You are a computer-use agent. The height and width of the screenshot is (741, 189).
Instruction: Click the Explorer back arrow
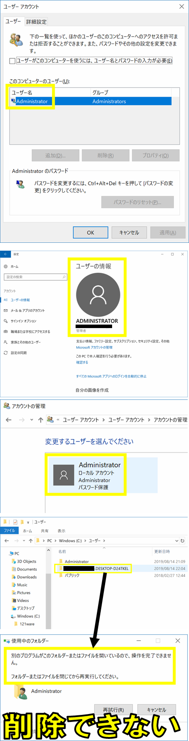pos(7,541)
